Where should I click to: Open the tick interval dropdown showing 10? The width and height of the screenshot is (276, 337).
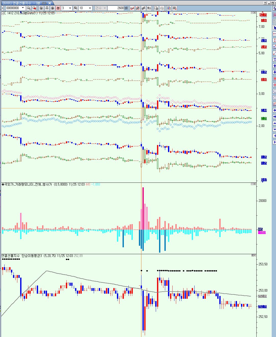(90, 8)
